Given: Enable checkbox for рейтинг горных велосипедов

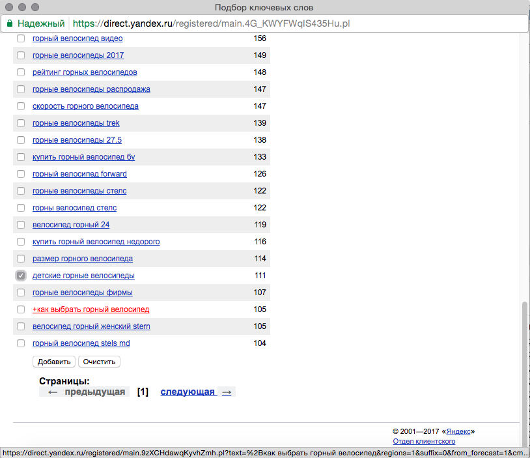Looking at the screenshot, I should pyautogui.click(x=21, y=72).
